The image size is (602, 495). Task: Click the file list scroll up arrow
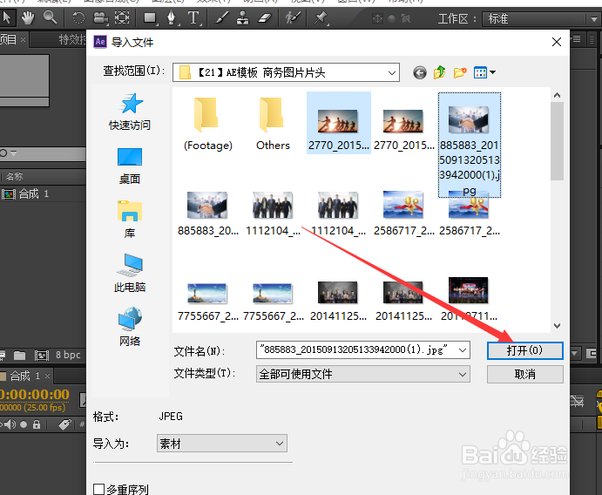(557, 95)
